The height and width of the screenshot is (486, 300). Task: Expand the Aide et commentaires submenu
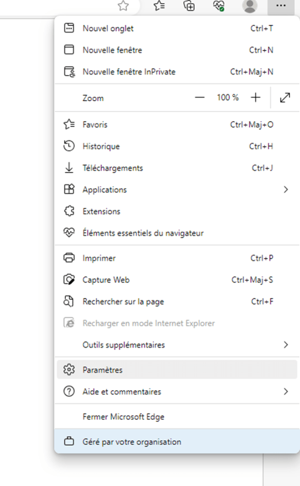tap(285, 392)
